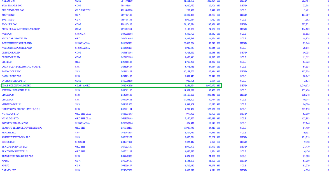Viewport: 336px width, 171px height.
Task: Select the ZOETIS value 1,080,134
Action: [x=190, y=20]
